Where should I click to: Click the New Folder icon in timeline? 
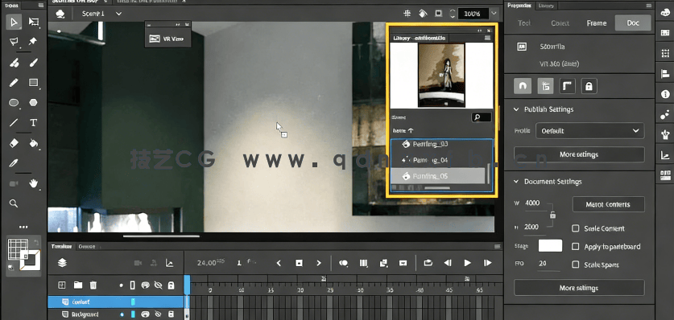pos(78,285)
